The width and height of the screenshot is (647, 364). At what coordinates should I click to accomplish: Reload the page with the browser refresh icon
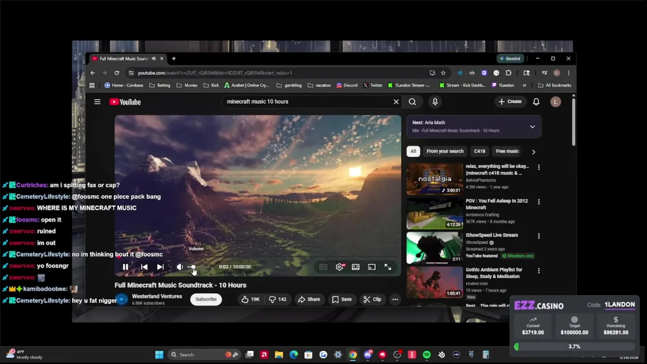(x=117, y=73)
